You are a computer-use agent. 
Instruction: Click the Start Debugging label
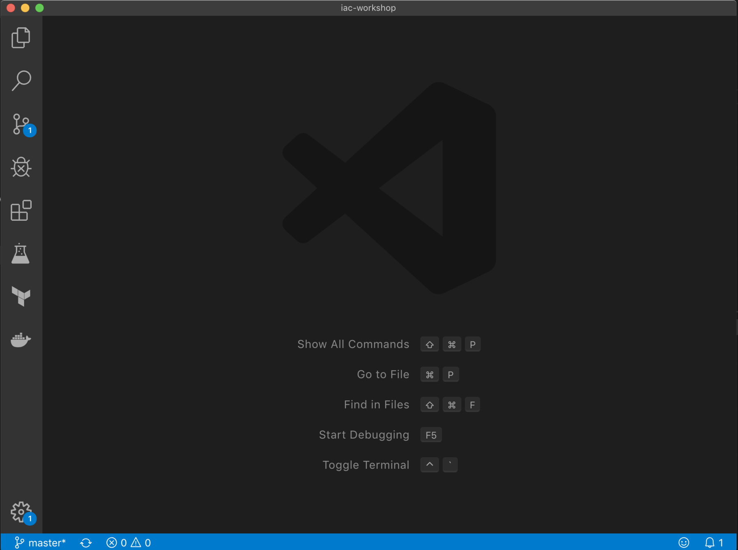point(364,435)
